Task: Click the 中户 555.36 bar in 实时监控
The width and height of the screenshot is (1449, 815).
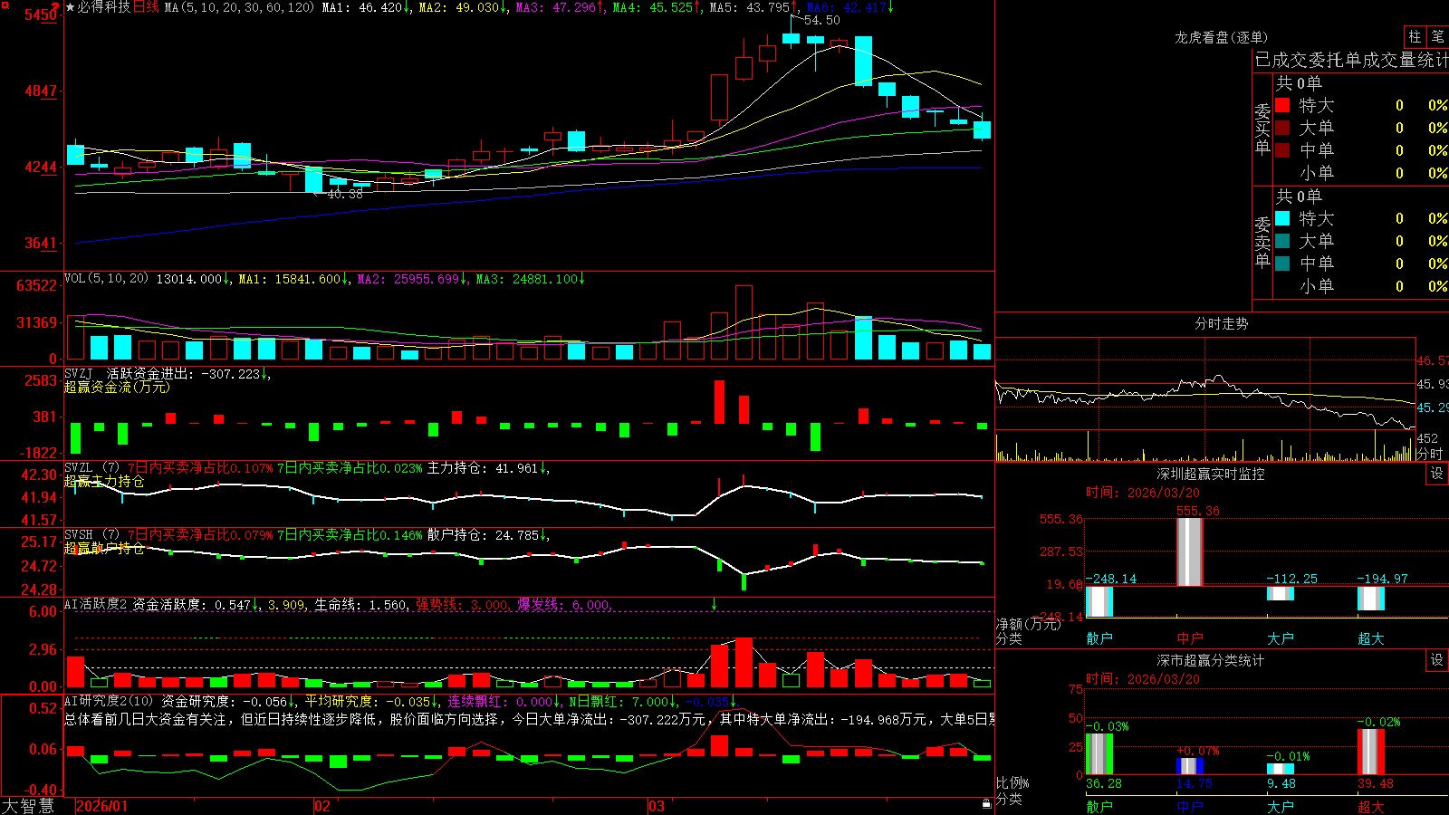Action: point(1190,551)
